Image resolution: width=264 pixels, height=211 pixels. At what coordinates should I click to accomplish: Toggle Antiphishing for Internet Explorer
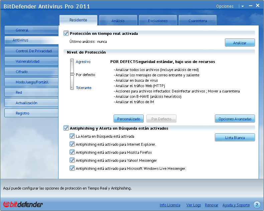pos(72,144)
